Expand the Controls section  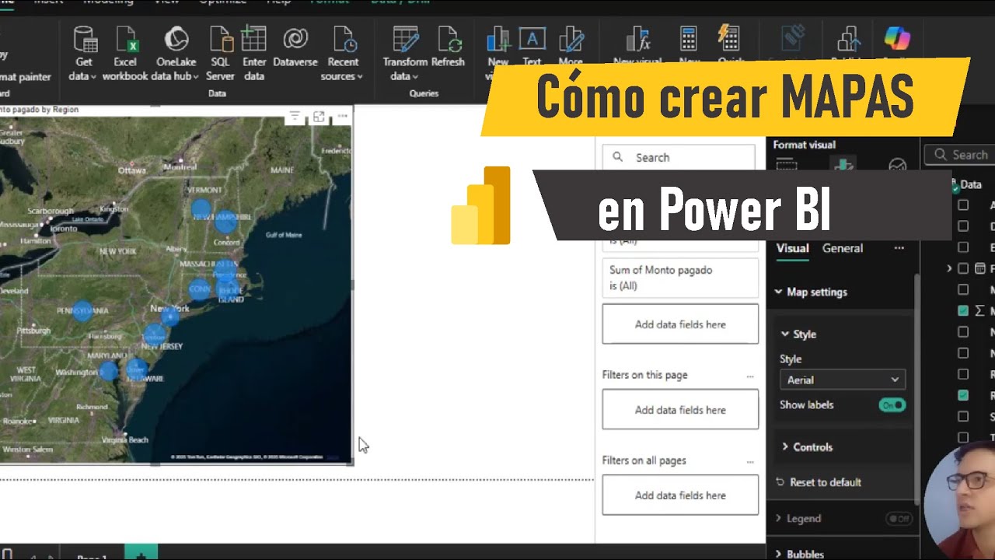[785, 447]
